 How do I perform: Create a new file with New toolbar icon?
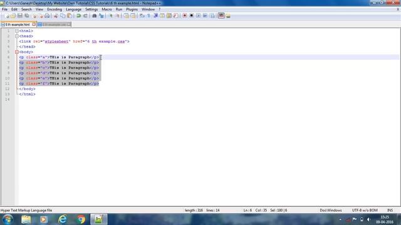(x=7, y=16)
